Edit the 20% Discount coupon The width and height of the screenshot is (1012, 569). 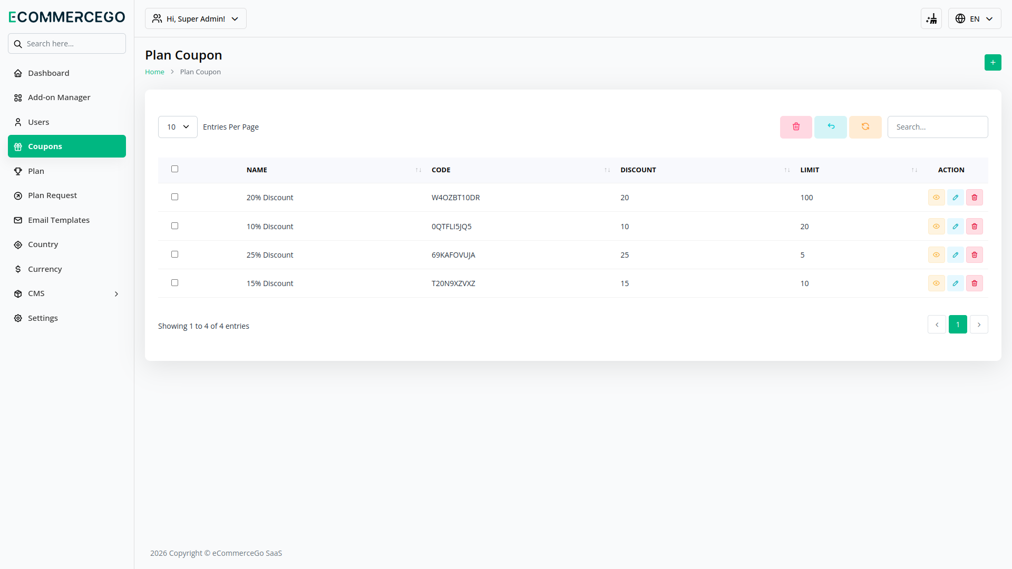(x=955, y=198)
